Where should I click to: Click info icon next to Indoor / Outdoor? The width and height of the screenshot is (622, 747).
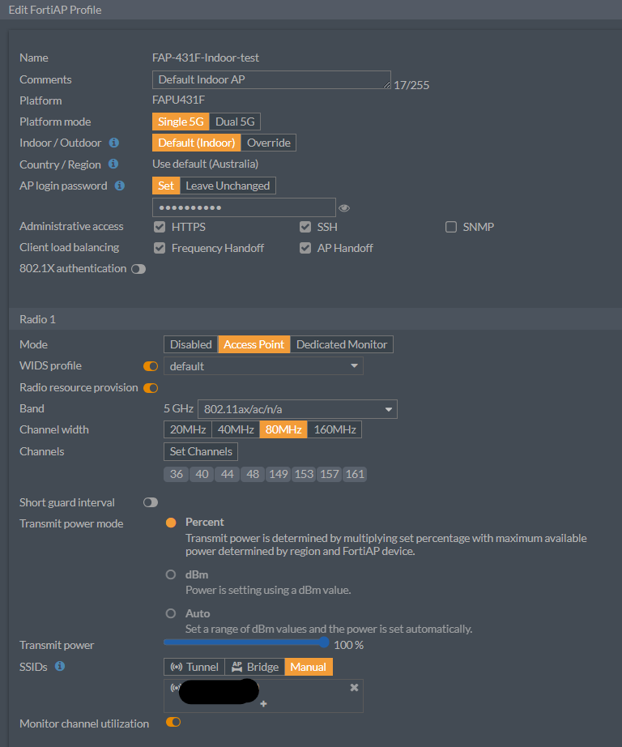[x=114, y=143]
